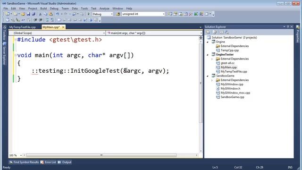The width and height of the screenshot is (302, 170).
Task: Click the Copy toolbar icon
Action: coord(45,14)
